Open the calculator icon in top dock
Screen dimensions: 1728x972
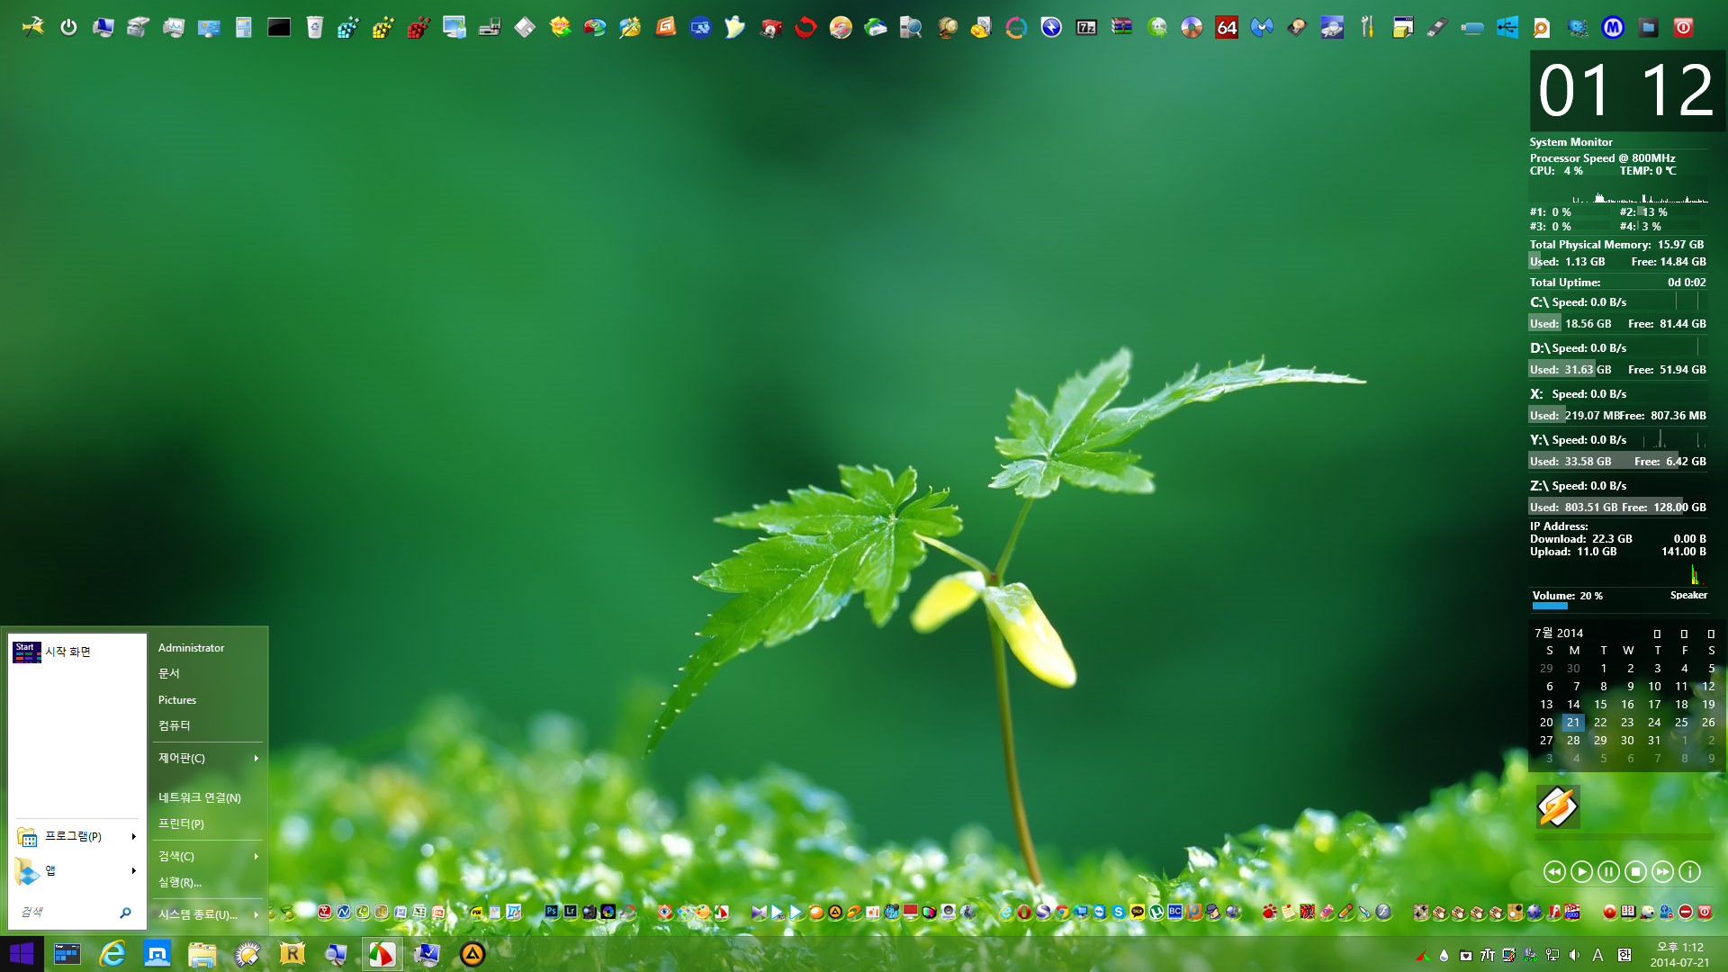pos(244,27)
